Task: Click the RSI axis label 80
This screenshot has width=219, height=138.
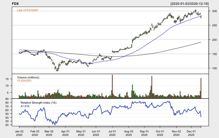Action: click(x=7, y=103)
